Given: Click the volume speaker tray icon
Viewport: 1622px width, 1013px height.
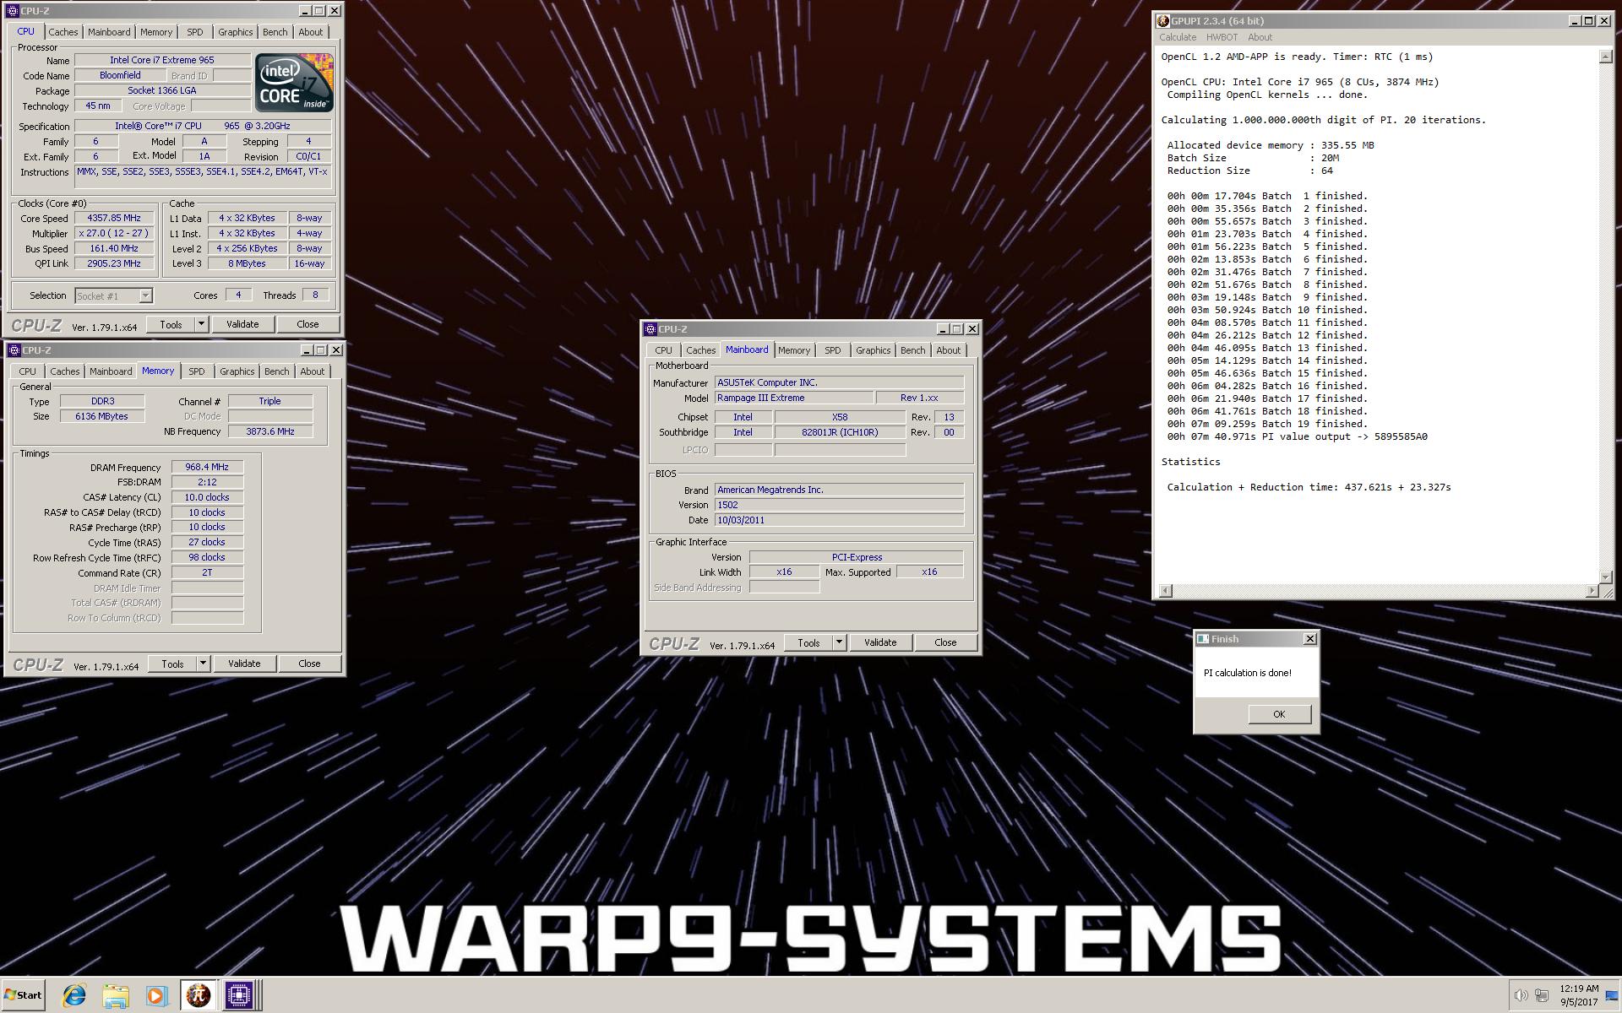Looking at the screenshot, I should tap(1521, 995).
